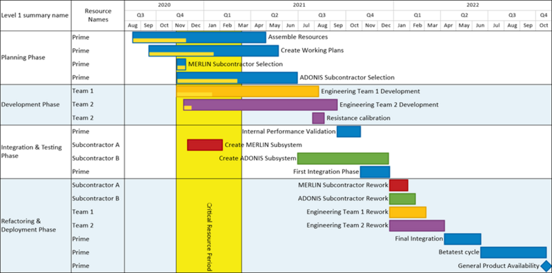Click the Betatest cycle label text

pyautogui.click(x=459, y=252)
